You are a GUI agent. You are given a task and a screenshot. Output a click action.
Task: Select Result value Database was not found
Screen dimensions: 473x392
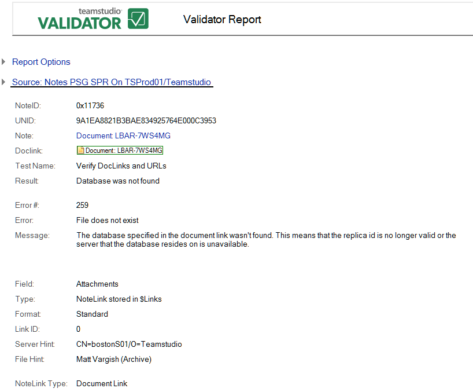(x=117, y=181)
